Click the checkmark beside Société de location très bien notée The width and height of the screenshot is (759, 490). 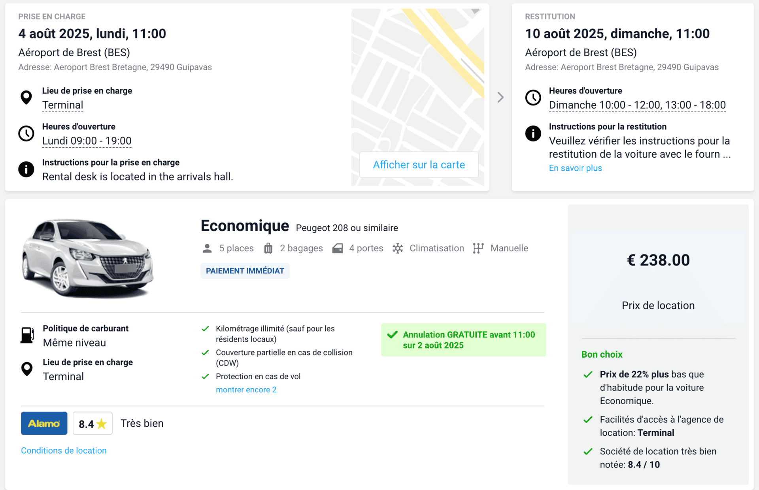click(x=588, y=451)
